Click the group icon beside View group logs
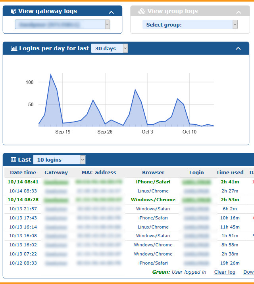The width and height of the screenshot is (254, 284). tap(142, 11)
